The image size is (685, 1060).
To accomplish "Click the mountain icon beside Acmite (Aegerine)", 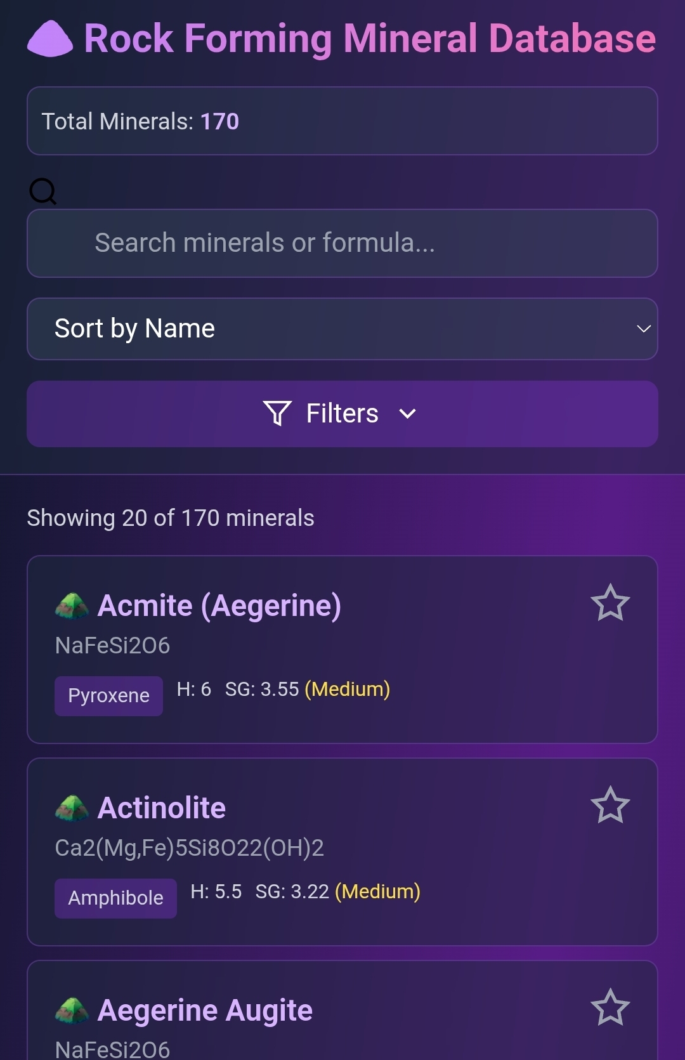I will pyautogui.click(x=72, y=606).
